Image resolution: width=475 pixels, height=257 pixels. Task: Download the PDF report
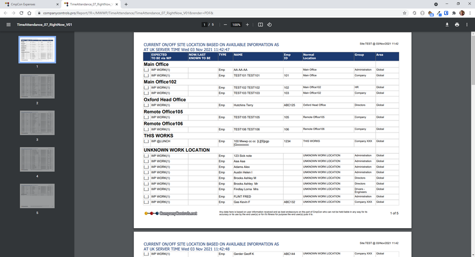(447, 25)
